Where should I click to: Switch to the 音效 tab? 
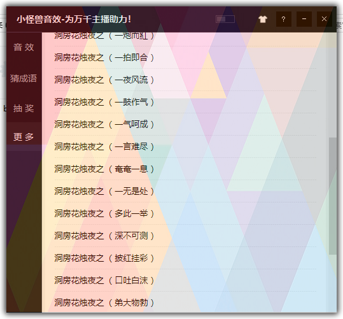pyautogui.click(x=24, y=47)
